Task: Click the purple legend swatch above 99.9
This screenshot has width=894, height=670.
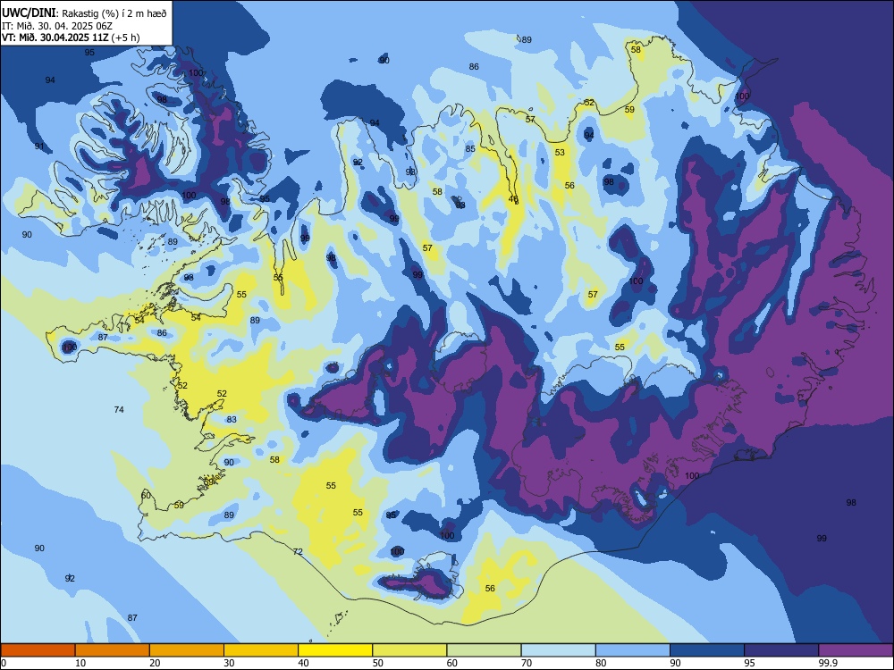Action: 856,650
